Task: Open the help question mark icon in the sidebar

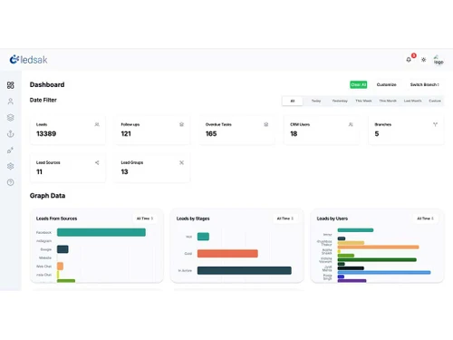Action: click(x=11, y=182)
